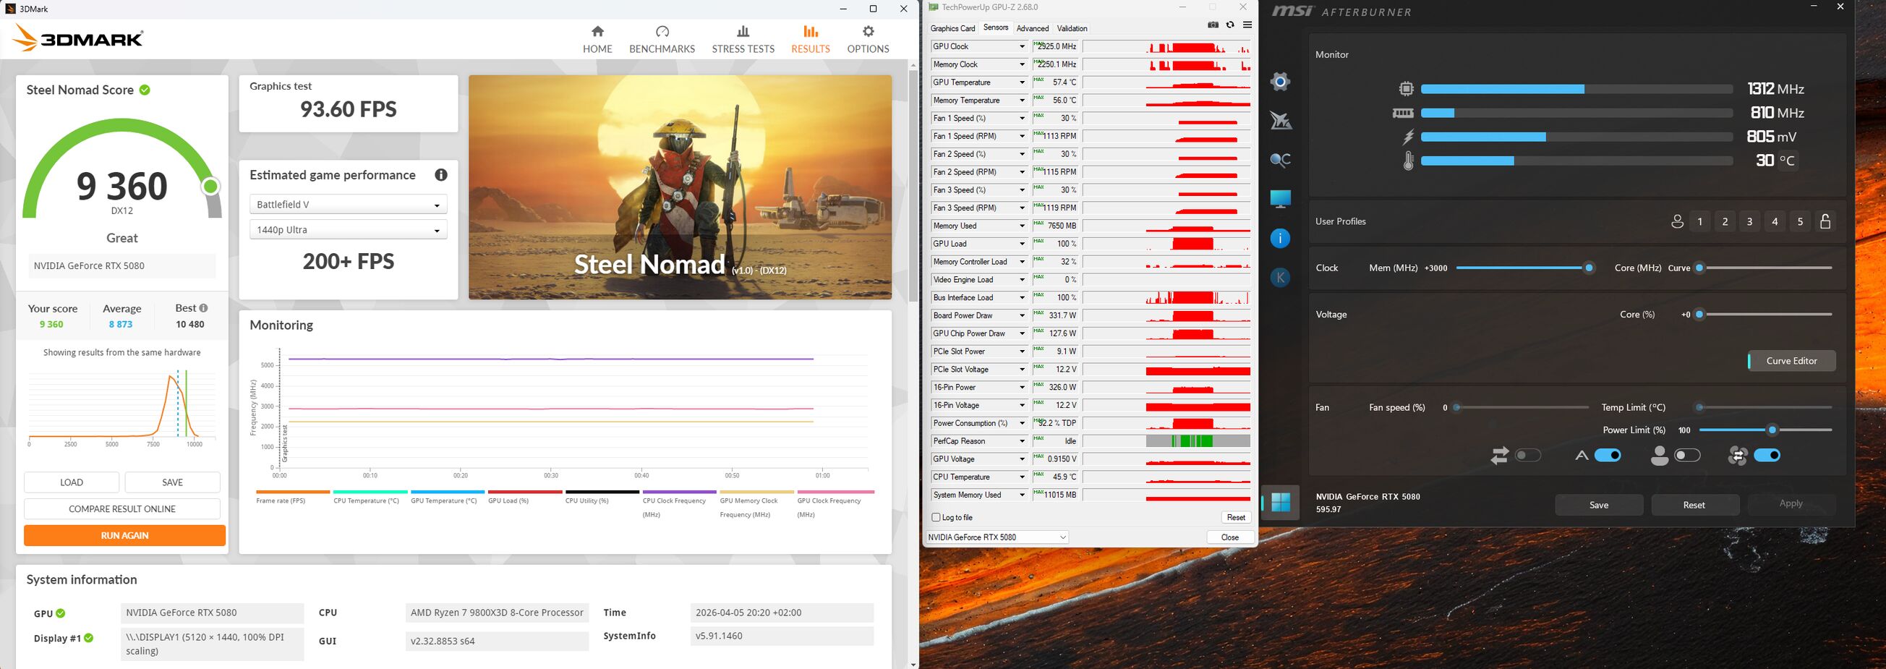Load Afterburner user profile 5
Screen dimensions: 1886x669
tap(1801, 222)
